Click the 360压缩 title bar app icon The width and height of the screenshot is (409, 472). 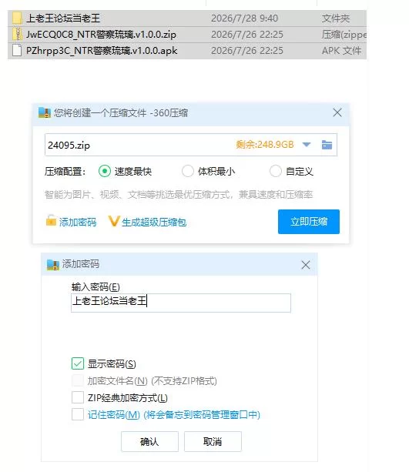pos(45,113)
